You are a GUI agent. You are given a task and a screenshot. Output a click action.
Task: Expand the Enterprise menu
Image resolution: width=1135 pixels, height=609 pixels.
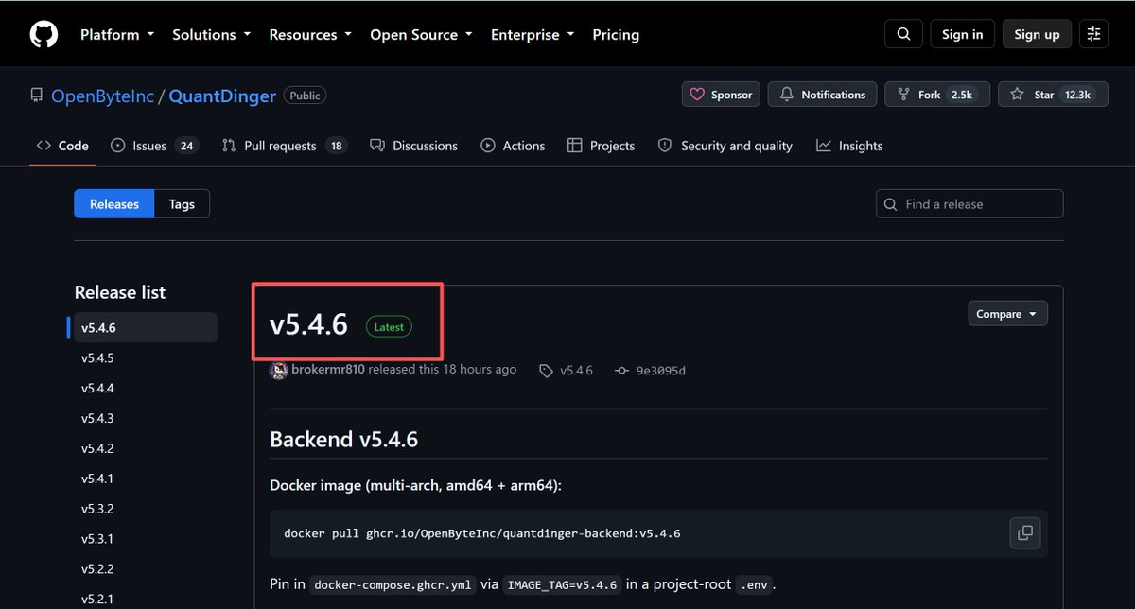[533, 34]
